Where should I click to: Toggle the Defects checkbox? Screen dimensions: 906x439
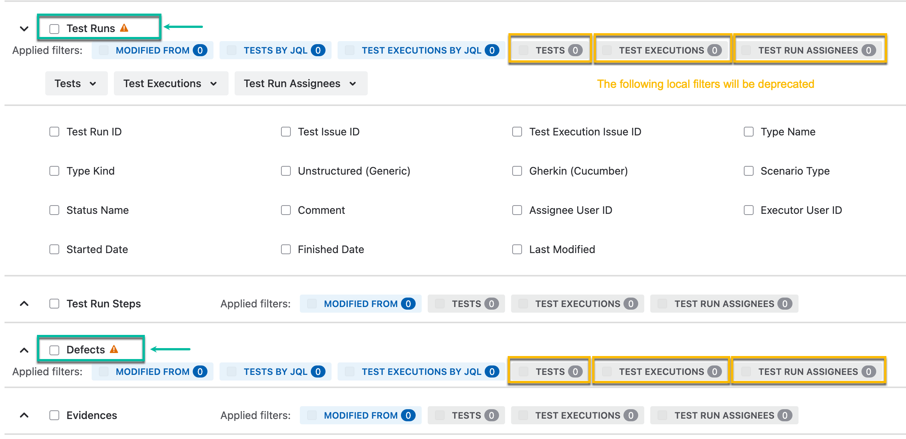(x=54, y=350)
